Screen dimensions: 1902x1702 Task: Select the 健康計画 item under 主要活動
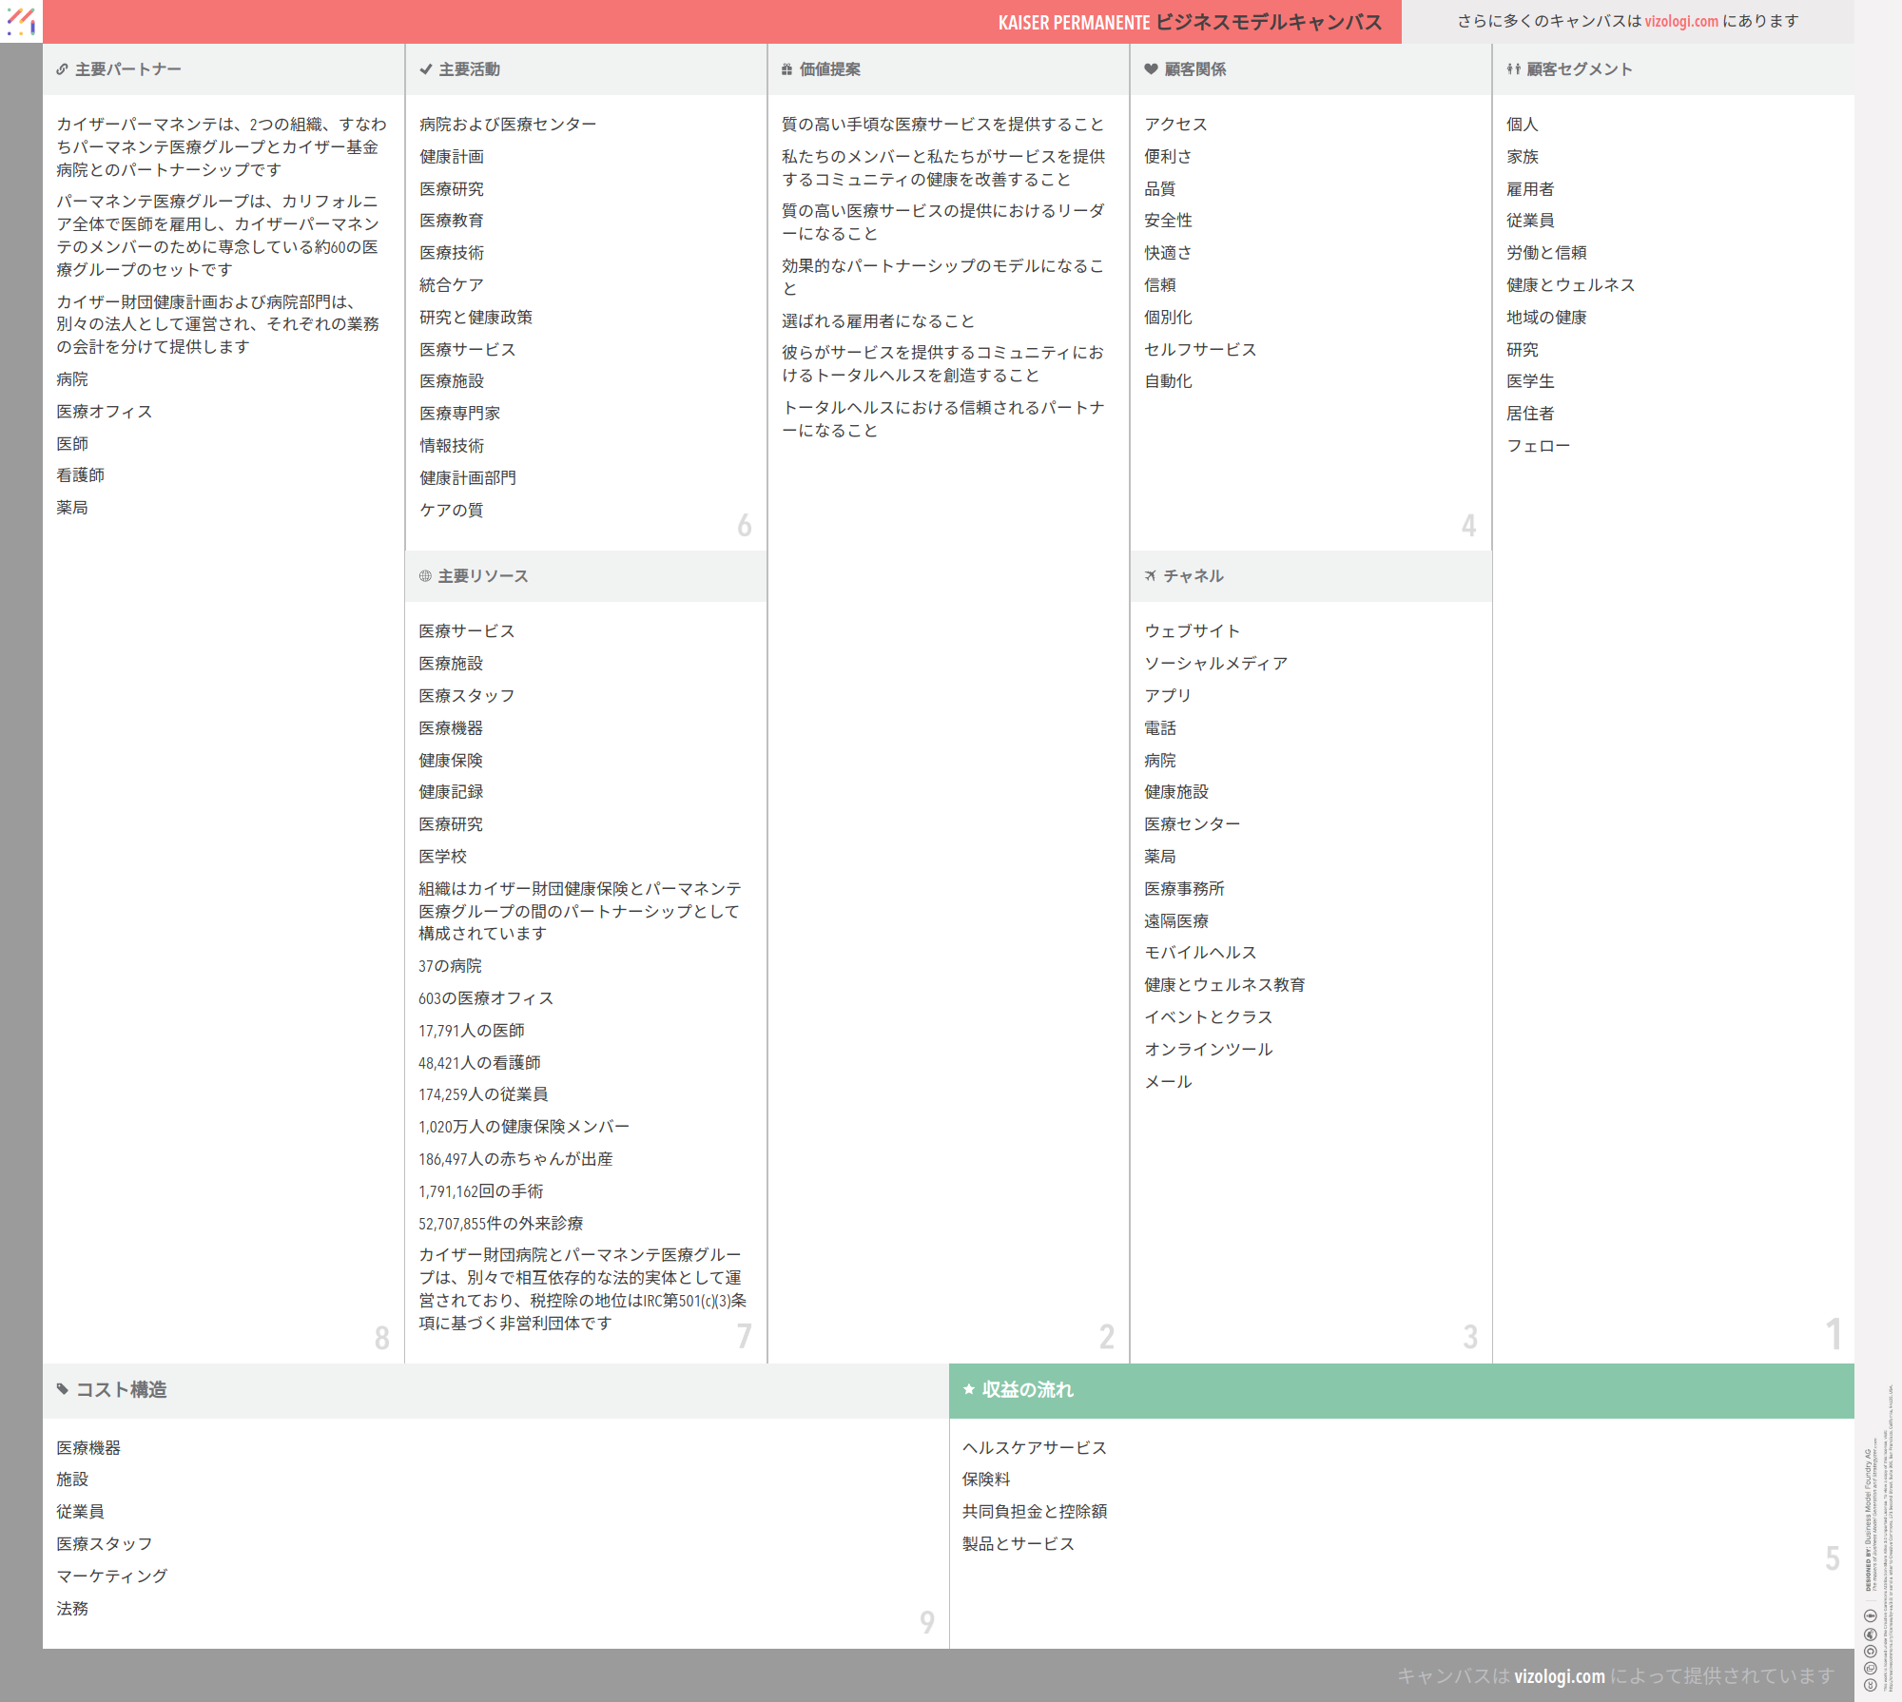452,157
